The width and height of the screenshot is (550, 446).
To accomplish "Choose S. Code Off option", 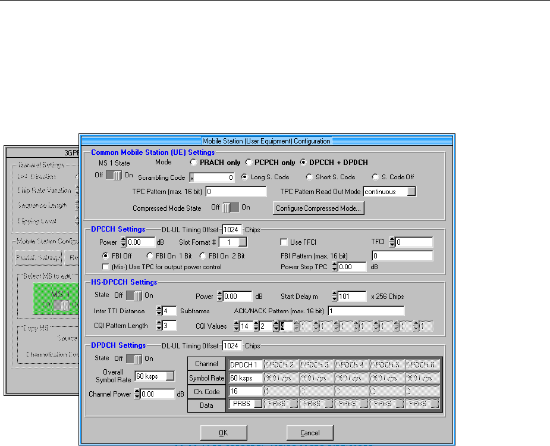I will coord(375,177).
